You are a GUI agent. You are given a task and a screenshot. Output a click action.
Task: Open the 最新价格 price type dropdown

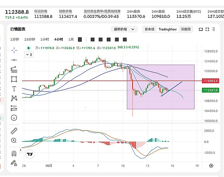(122, 29)
